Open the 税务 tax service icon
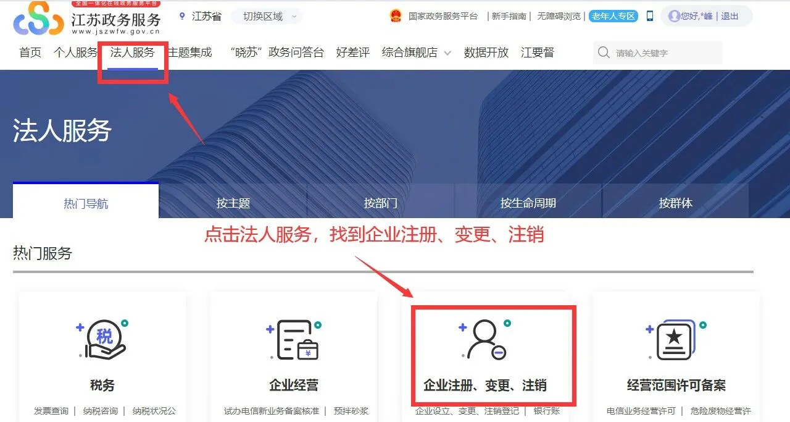This screenshot has width=790, height=422. [x=102, y=340]
